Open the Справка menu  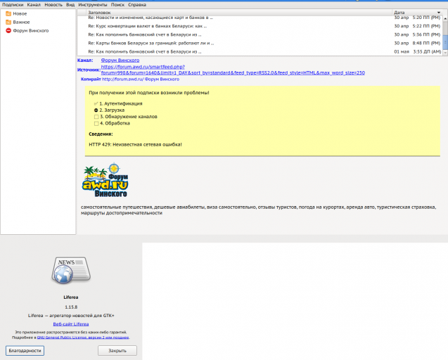(137, 5)
